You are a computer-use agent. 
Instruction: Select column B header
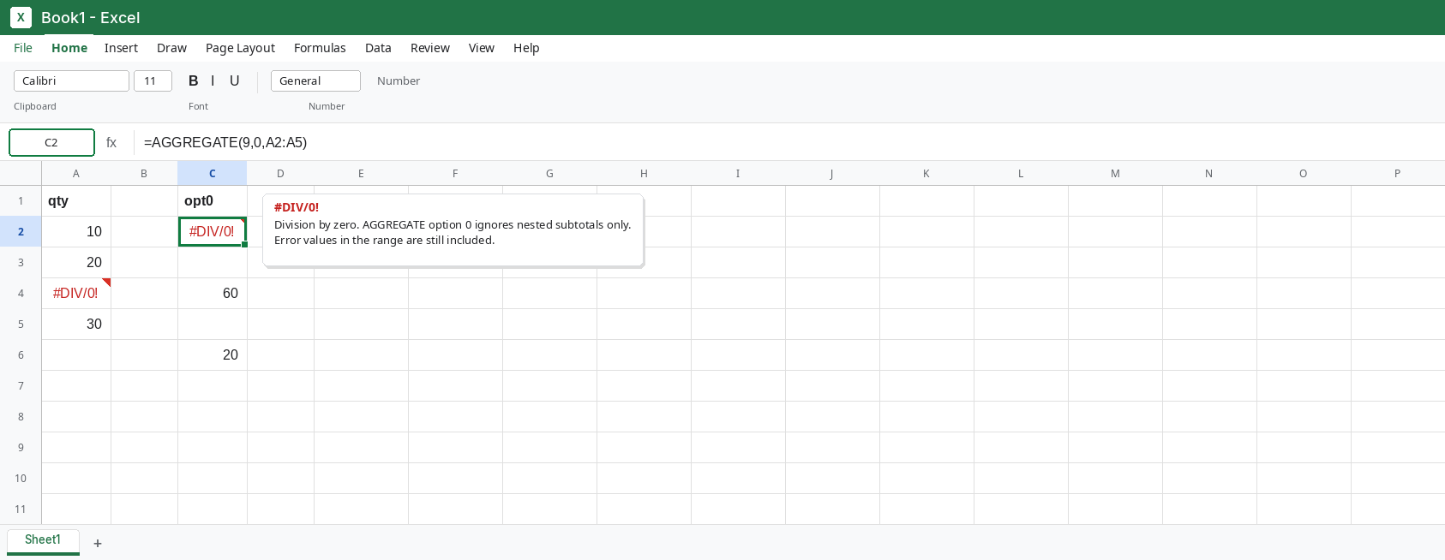(x=144, y=173)
